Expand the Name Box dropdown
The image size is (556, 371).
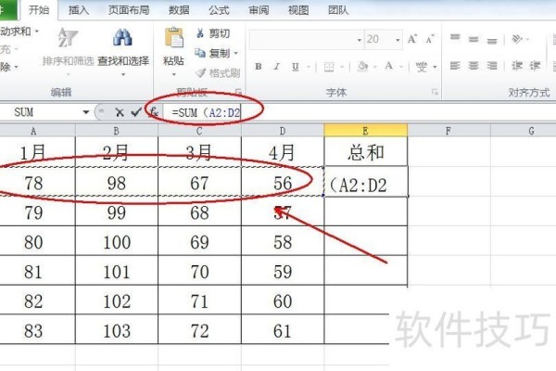(86, 112)
